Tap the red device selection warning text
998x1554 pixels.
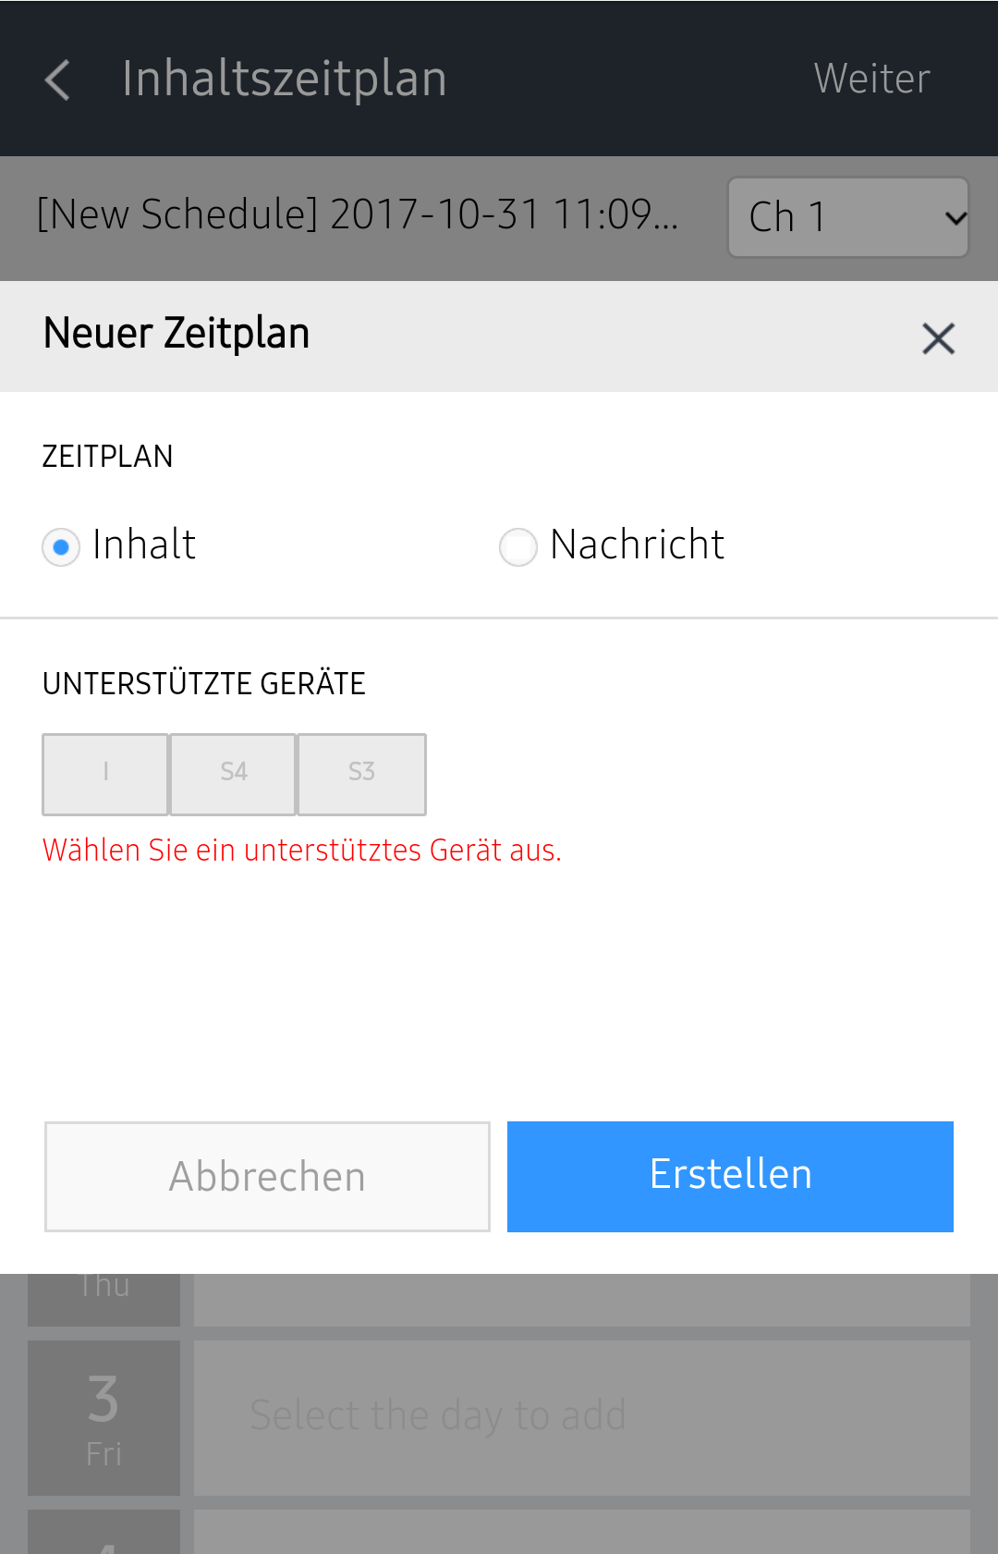point(302,850)
